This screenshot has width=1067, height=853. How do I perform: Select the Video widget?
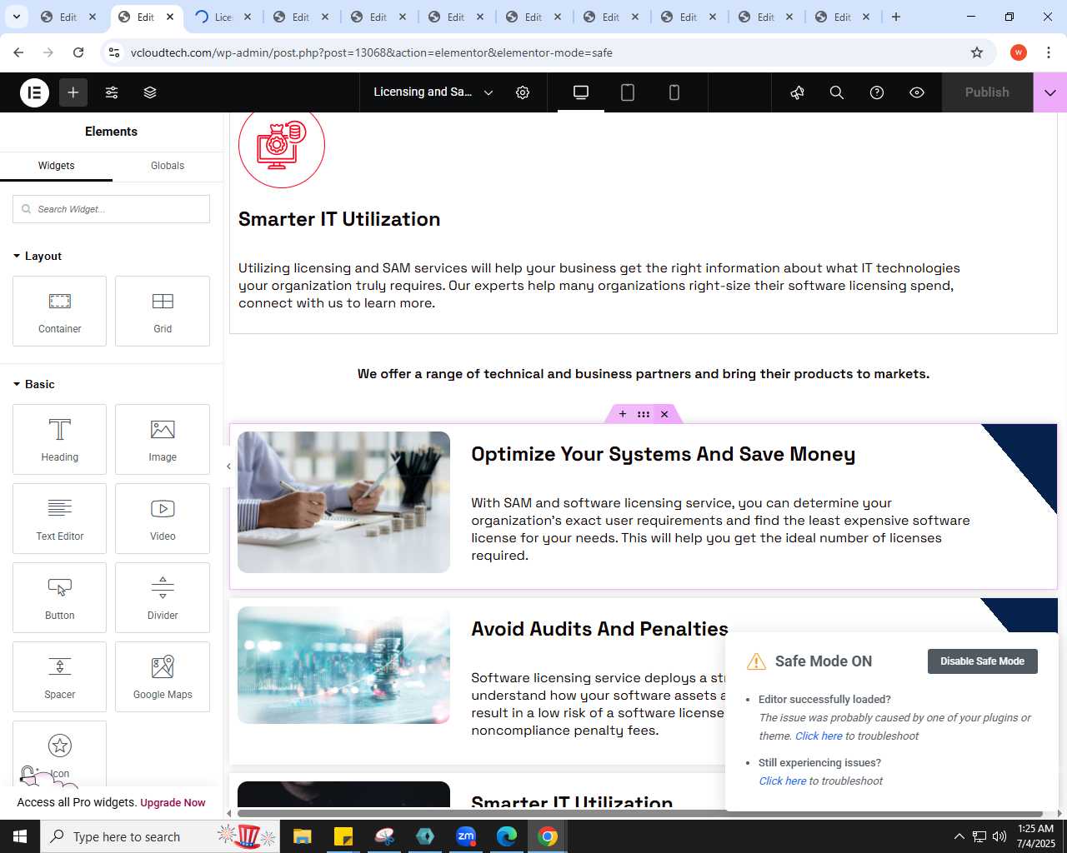pos(163,518)
